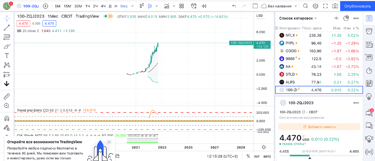
Task: Toggle lock all drawings tool
Action: [x=7, y=128]
